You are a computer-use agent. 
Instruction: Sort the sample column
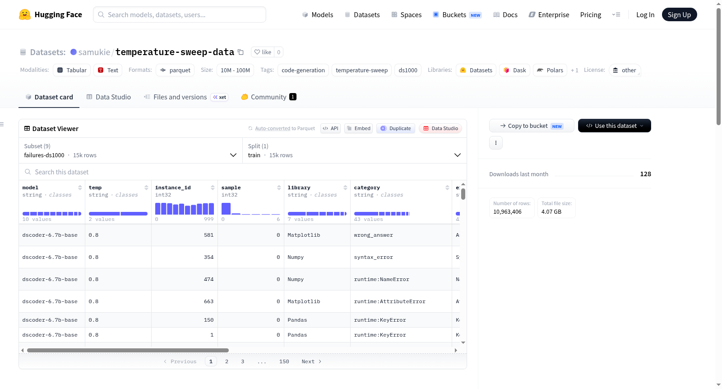[x=279, y=187]
